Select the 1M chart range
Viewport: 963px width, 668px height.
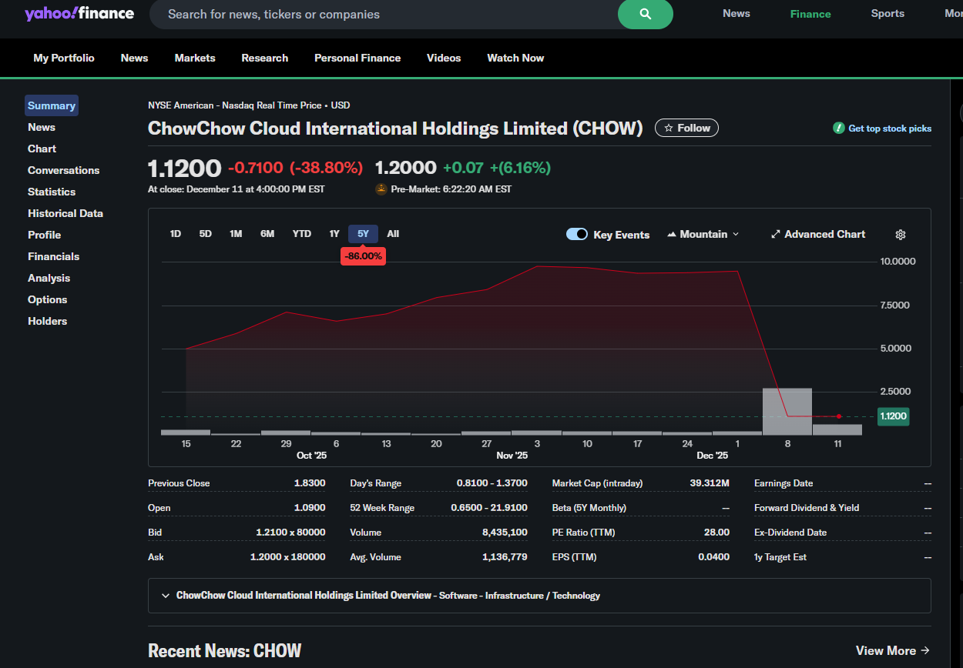(236, 234)
